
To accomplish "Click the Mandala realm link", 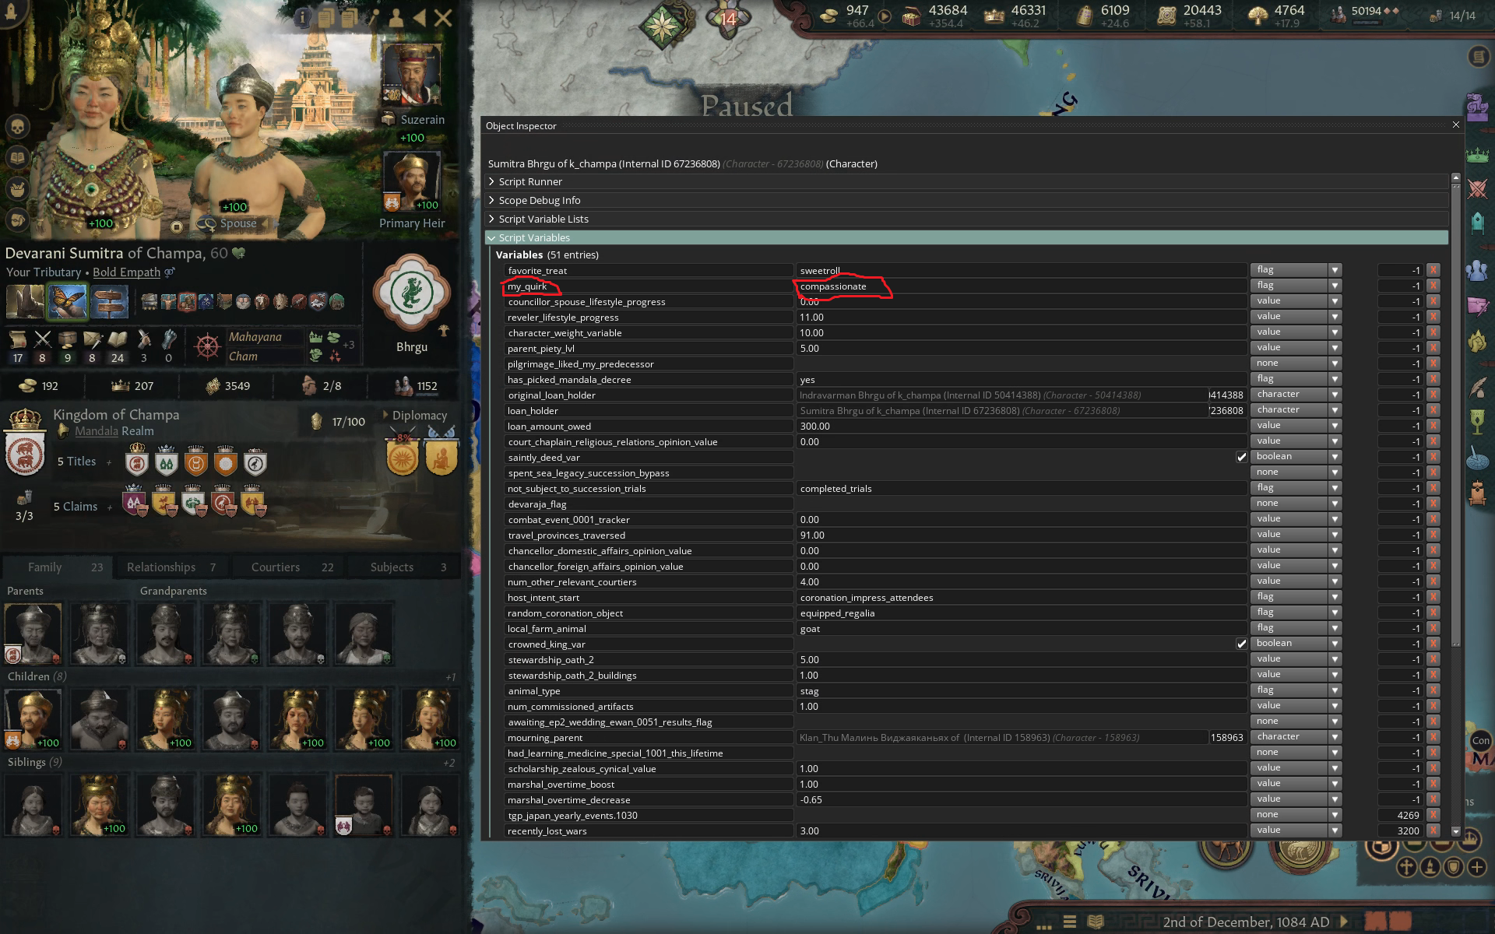I will [97, 431].
